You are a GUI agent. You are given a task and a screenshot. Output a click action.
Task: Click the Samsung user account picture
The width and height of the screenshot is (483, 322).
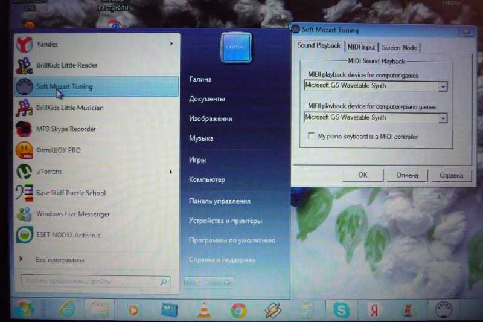click(236, 48)
